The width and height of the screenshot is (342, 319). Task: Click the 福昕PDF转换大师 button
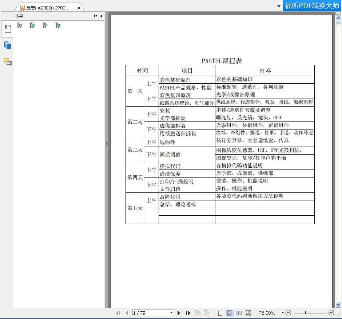tap(312, 6)
